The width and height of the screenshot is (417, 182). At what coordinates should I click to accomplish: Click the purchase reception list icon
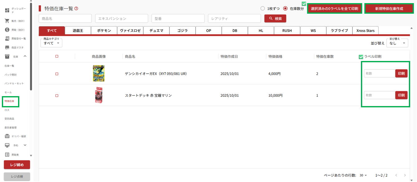(7, 39)
